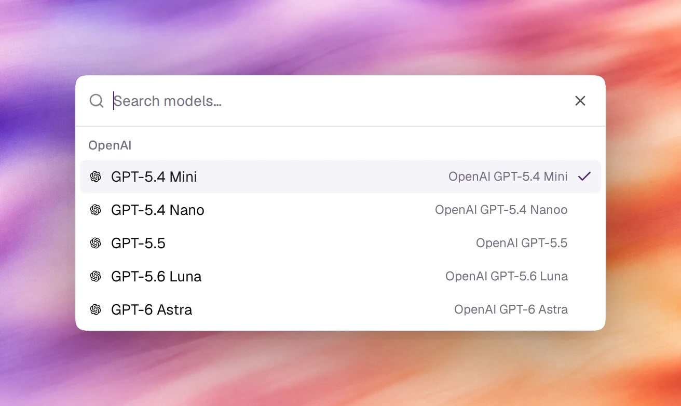Click the "OpenAI GPT-5.4 Mini" description text
This screenshot has width=681, height=406.
(508, 177)
